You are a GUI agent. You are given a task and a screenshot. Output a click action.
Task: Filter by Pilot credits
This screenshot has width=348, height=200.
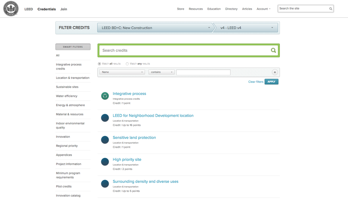64,186
